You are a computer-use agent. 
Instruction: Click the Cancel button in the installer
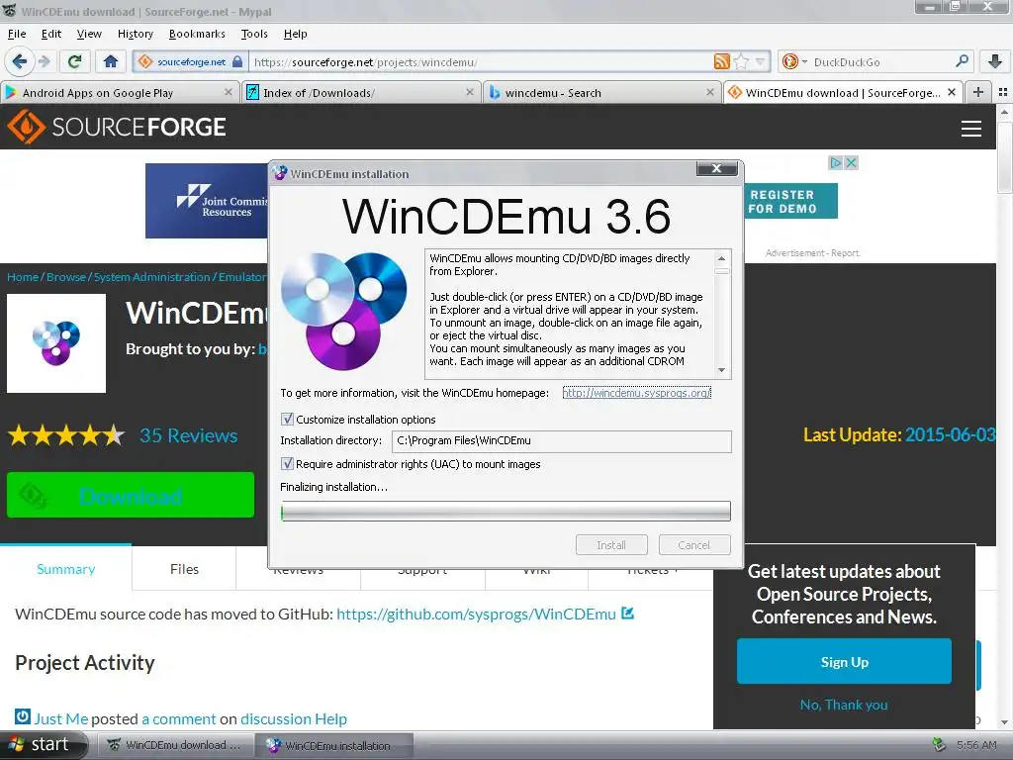click(693, 545)
